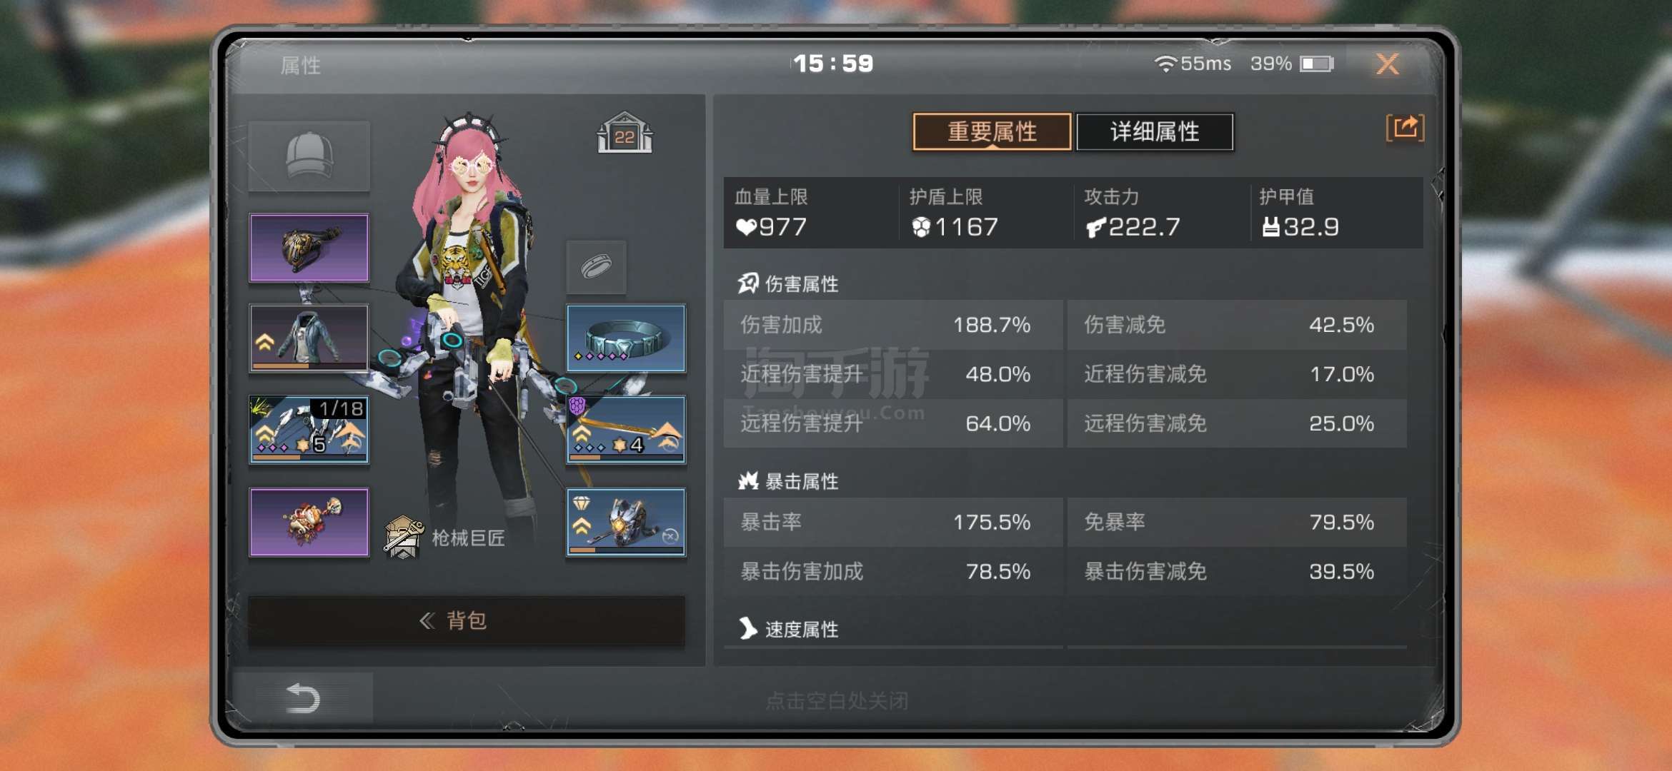
Task: Select the 伤害加成 188.7% row
Action: 892,325
